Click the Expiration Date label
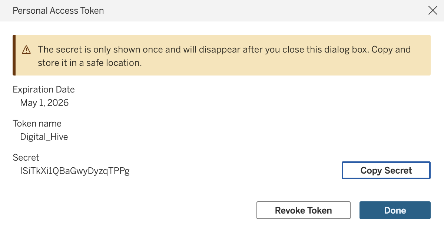The height and width of the screenshot is (228, 444). (44, 90)
